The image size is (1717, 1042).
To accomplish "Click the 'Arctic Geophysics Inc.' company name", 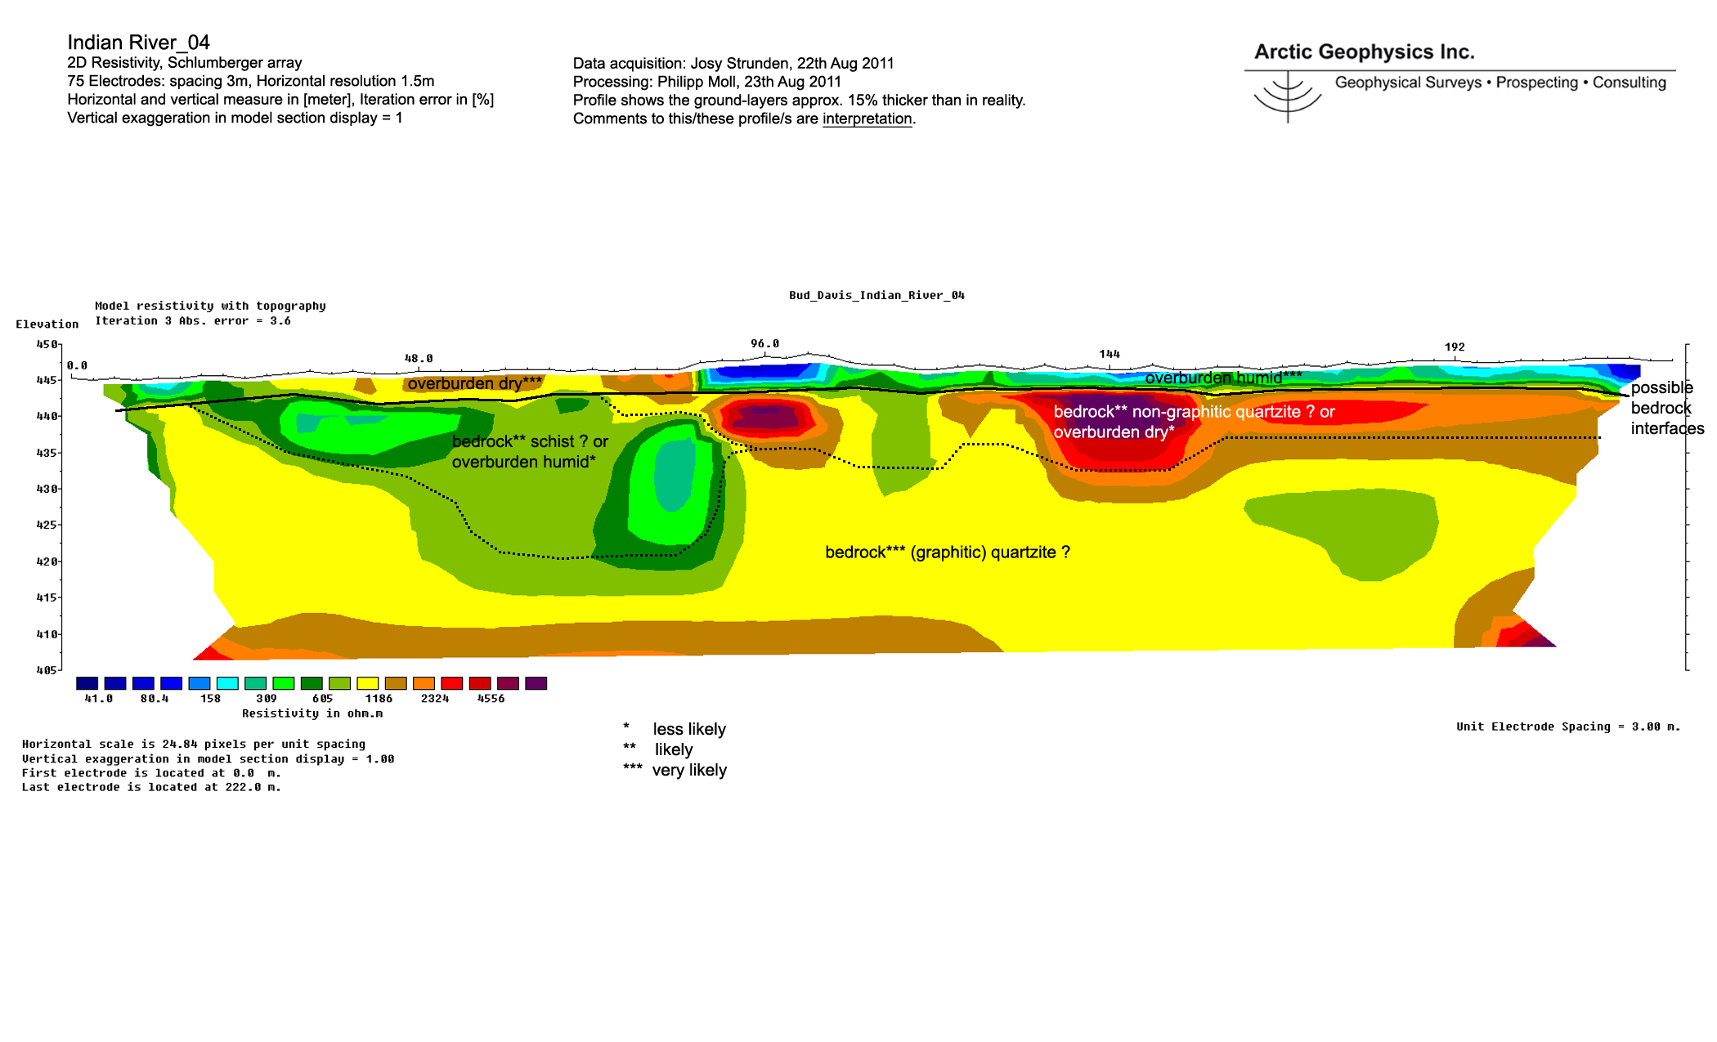I will tap(1364, 51).
